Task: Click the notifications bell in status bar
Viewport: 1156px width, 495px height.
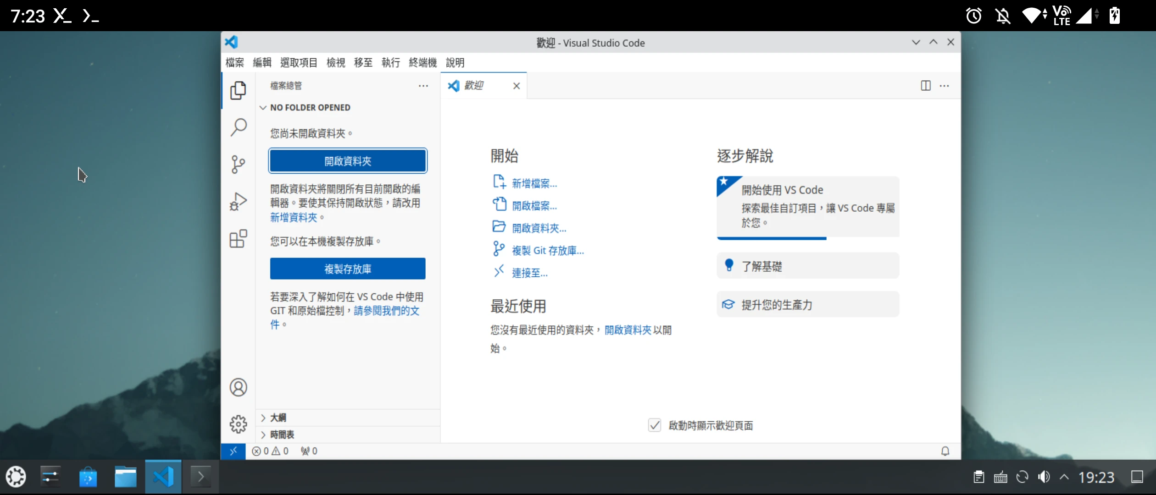Action: (x=945, y=451)
